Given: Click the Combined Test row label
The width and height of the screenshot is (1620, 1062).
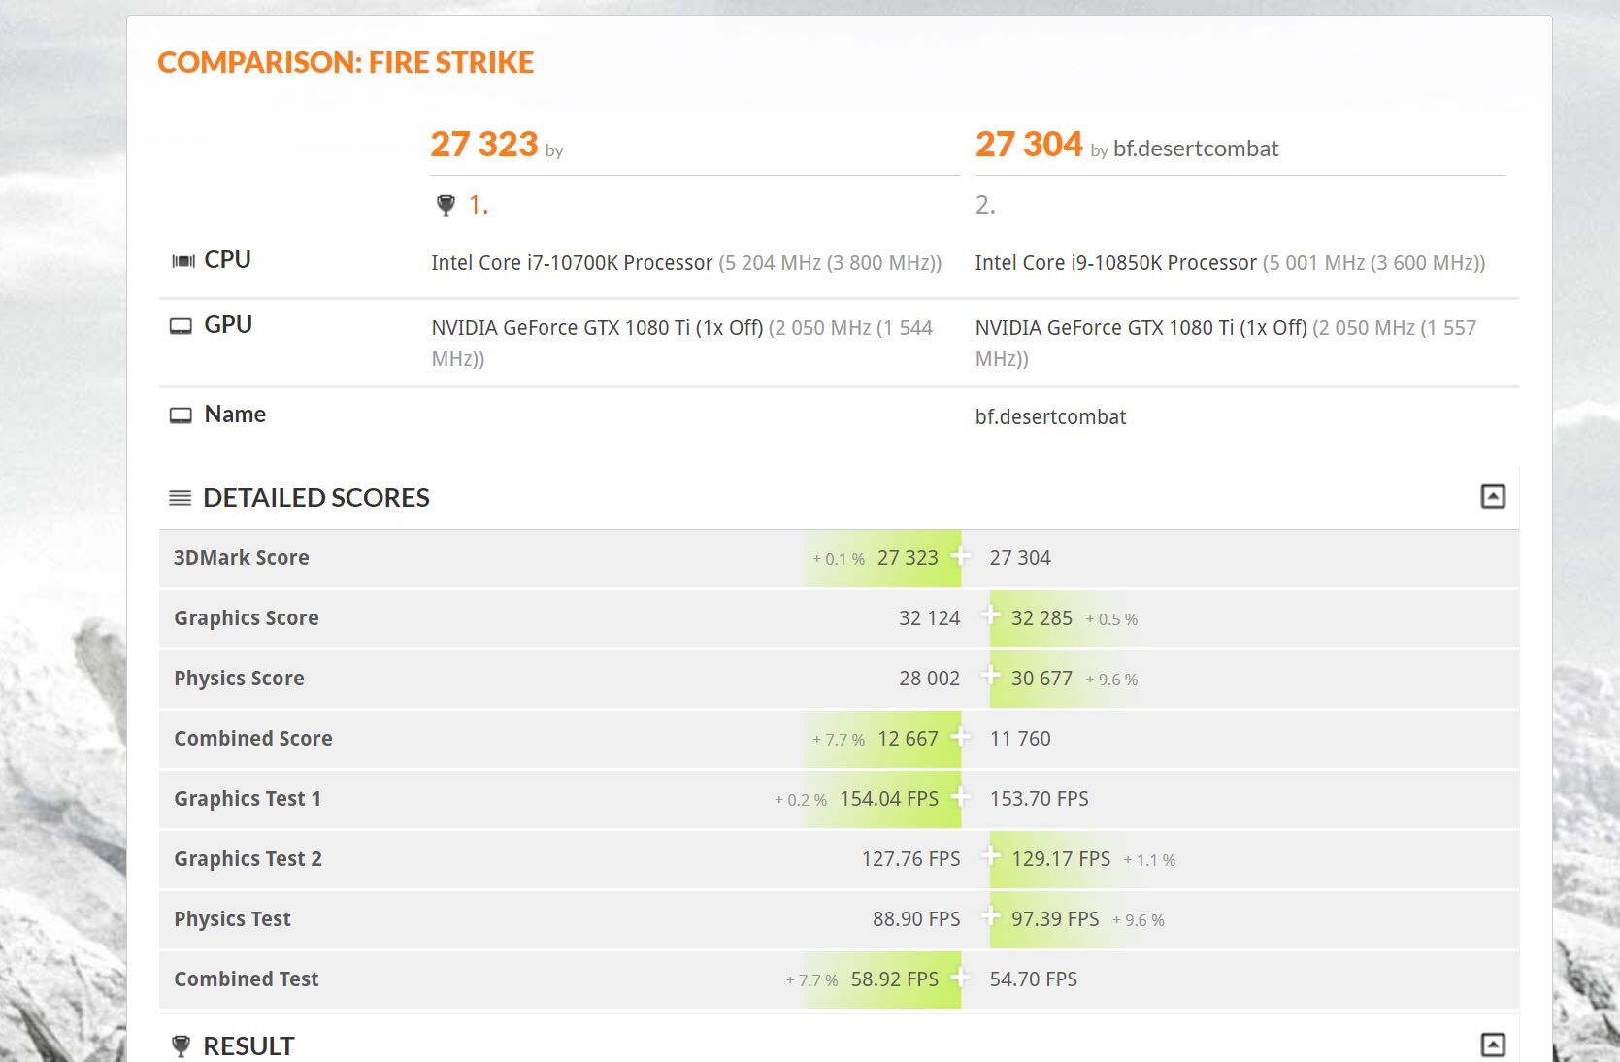Looking at the screenshot, I should [247, 979].
